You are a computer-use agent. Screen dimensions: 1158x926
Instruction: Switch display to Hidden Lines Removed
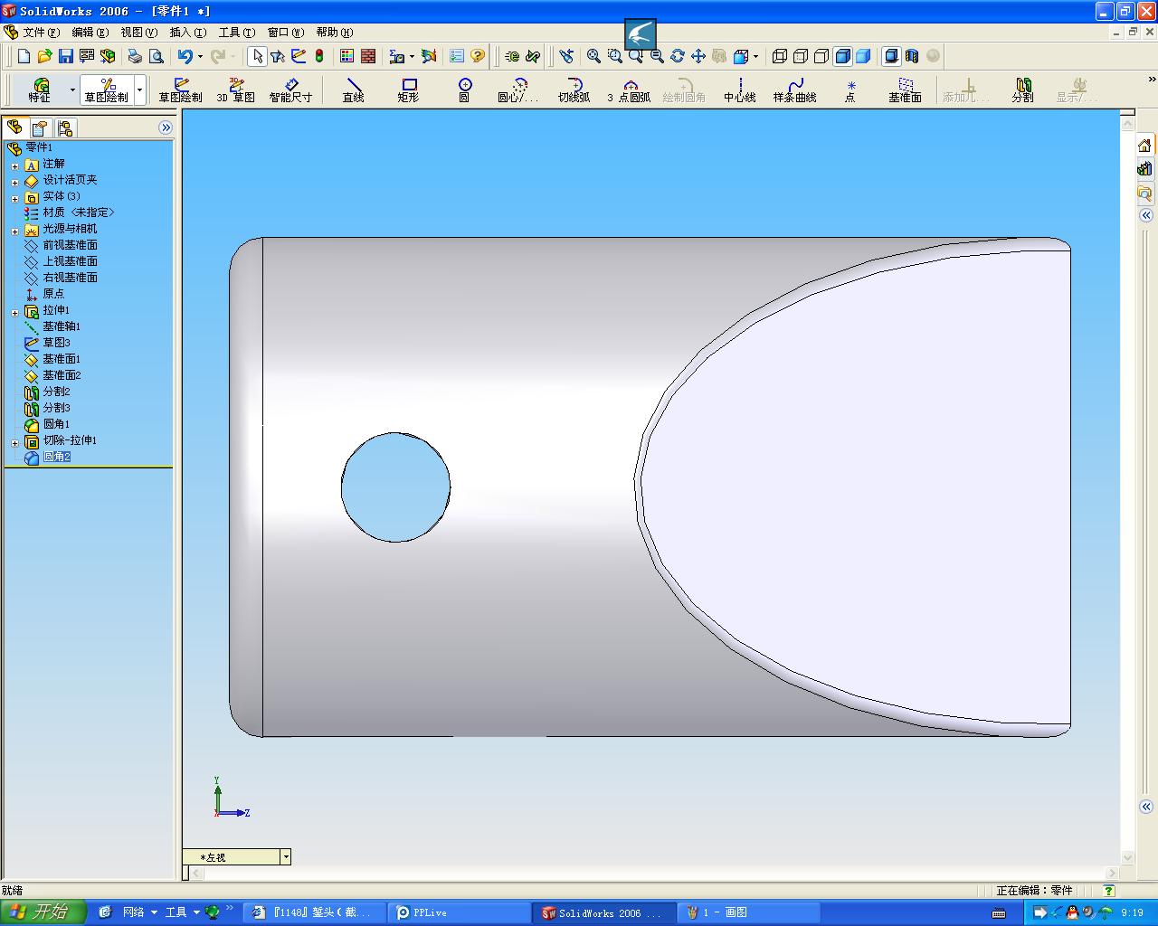pyautogui.click(x=821, y=56)
